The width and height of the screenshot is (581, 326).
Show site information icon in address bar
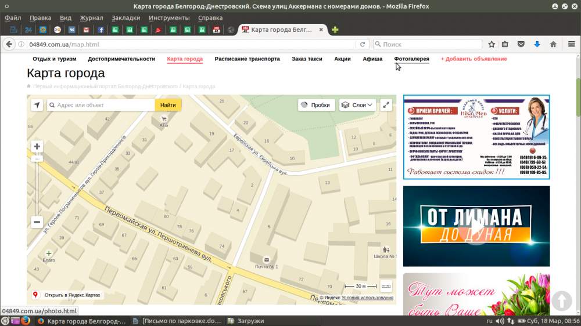(21, 44)
